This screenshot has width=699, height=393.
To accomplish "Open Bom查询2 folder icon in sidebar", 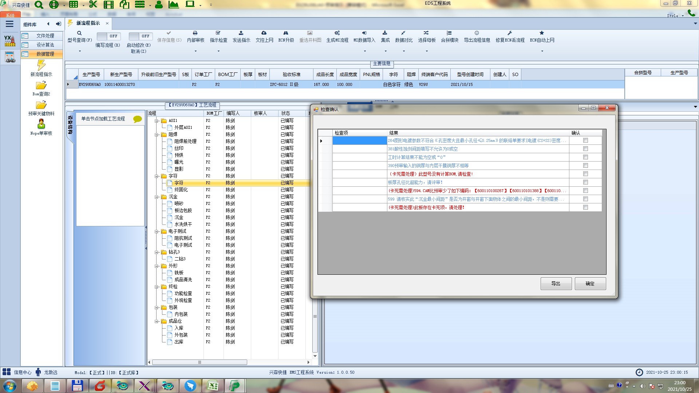I will click(x=41, y=86).
